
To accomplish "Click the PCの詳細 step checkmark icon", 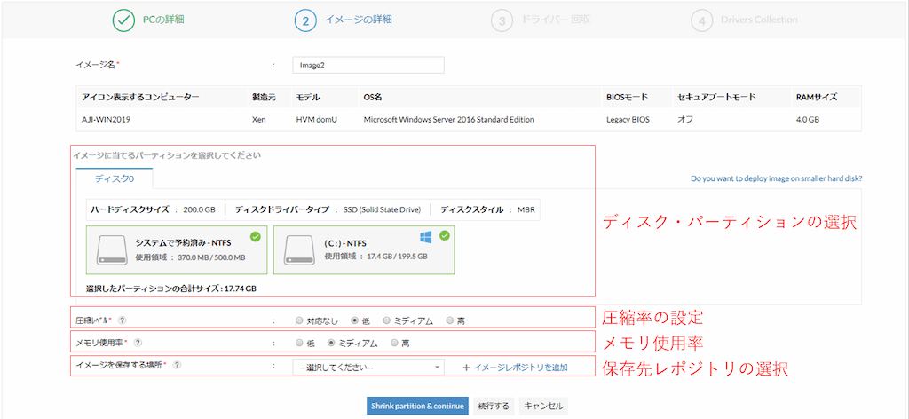I will tap(123, 20).
